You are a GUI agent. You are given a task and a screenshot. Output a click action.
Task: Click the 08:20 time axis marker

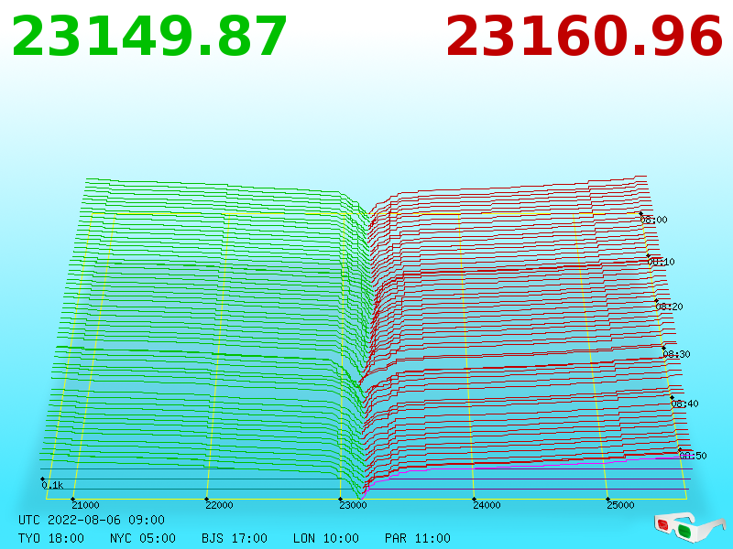click(x=670, y=307)
